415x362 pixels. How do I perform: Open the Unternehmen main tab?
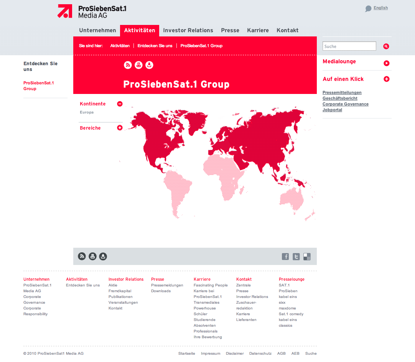coord(97,30)
